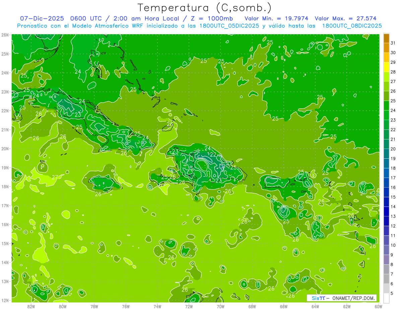
Task: Click the longitude label '60W'
Action: coord(378,306)
